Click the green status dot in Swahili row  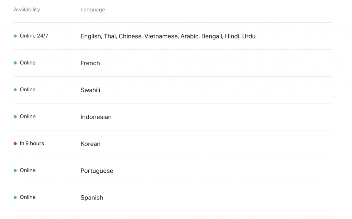[15, 90]
